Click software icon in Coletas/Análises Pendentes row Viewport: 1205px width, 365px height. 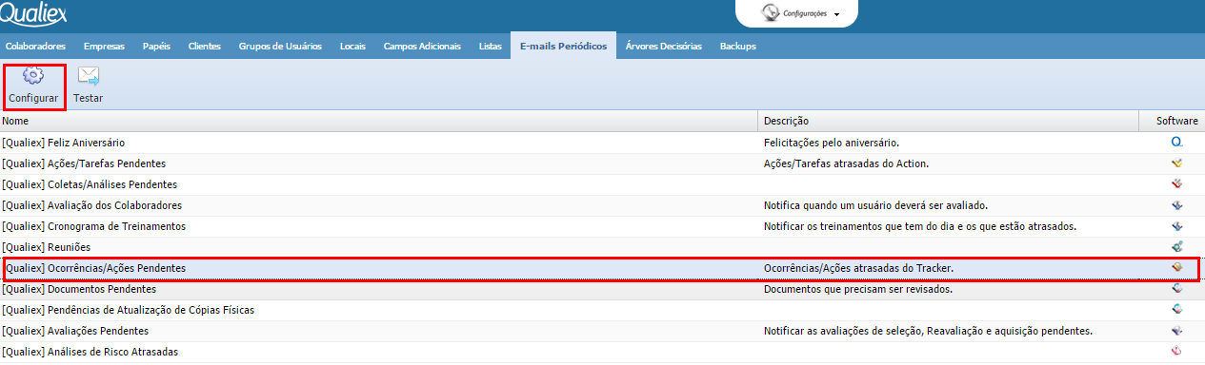(1177, 184)
